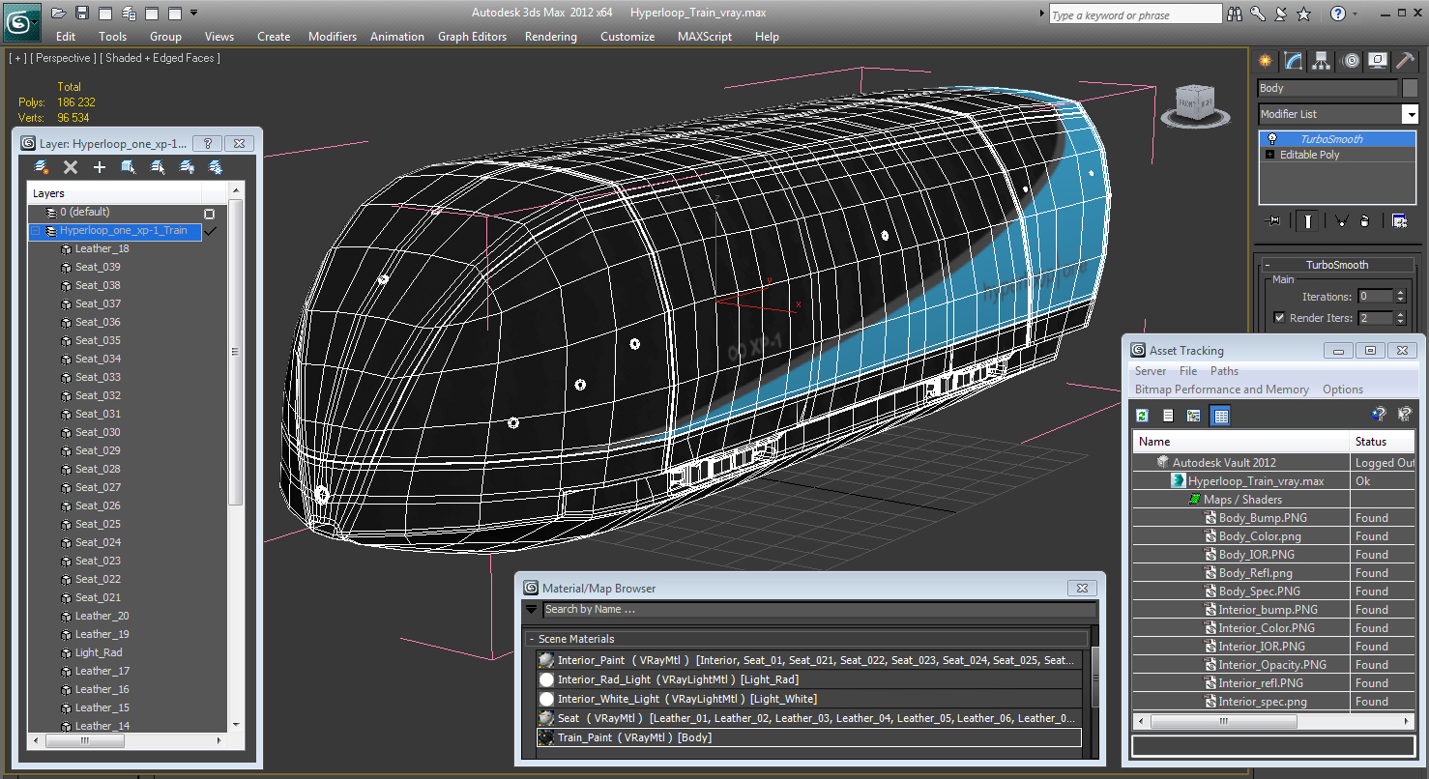Open Paths menu in Asset Tracking
The width and height of the screenshot is (1429, 779).
coord(1224,371)
